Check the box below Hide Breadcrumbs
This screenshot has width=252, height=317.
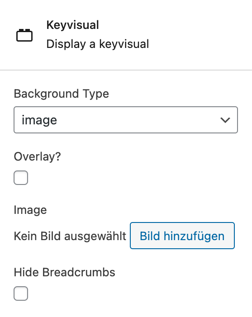tap(21, 293)
